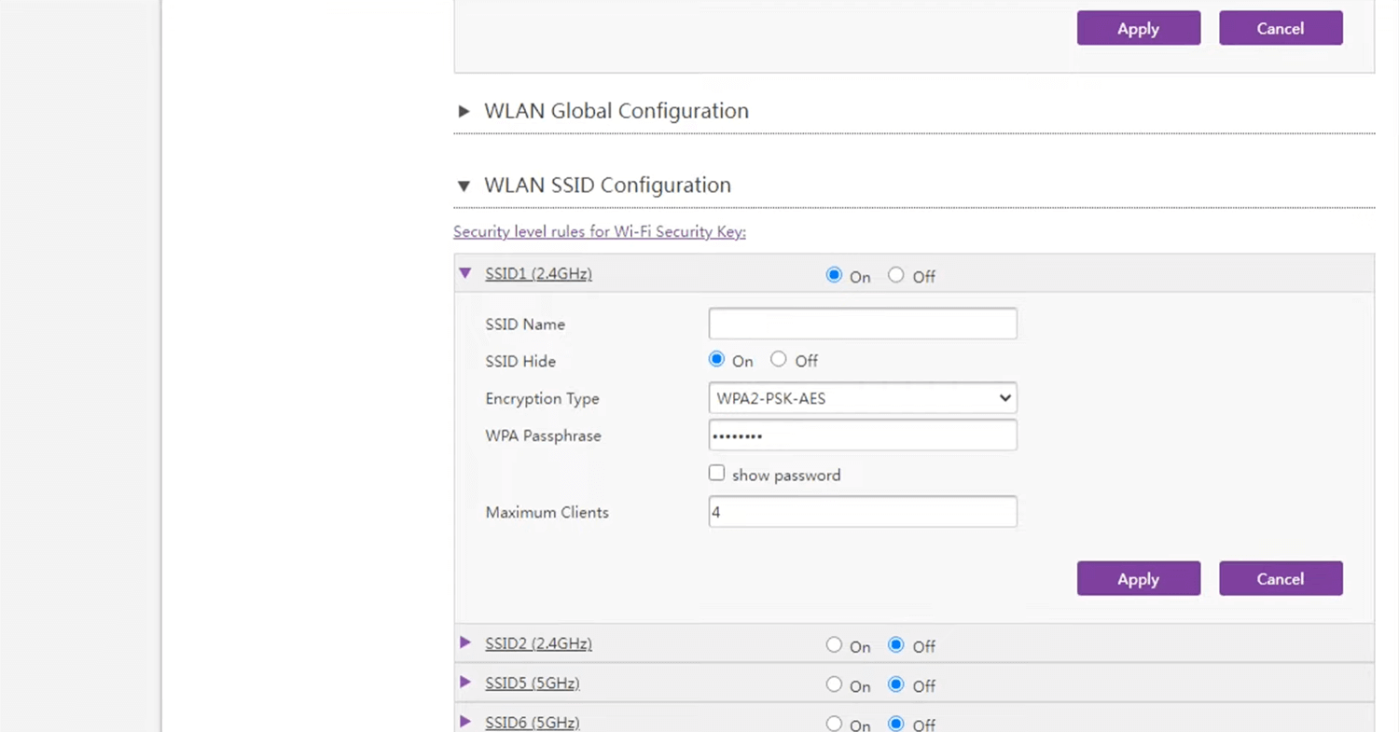1399x732 pixels.
Task: Turn SSID5 (5GHz) on
Action: (x=834, y=684)
